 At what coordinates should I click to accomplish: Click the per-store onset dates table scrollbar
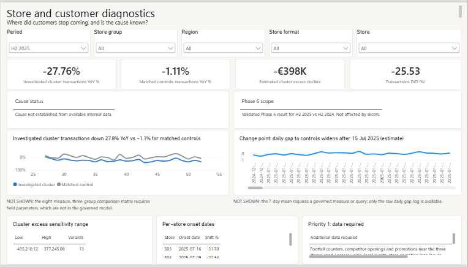pyautogui.click(x=290, y=239)
